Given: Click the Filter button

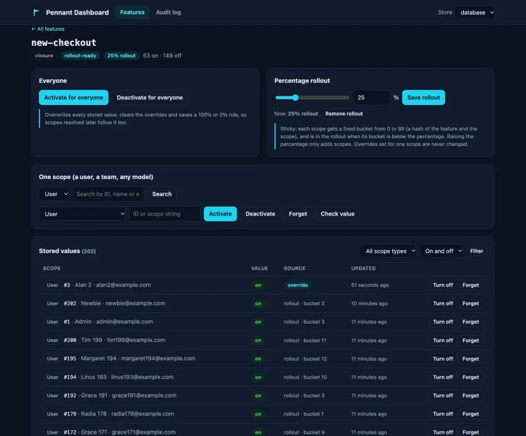Looking at the screenshot, I should click(x=476, y=251).
